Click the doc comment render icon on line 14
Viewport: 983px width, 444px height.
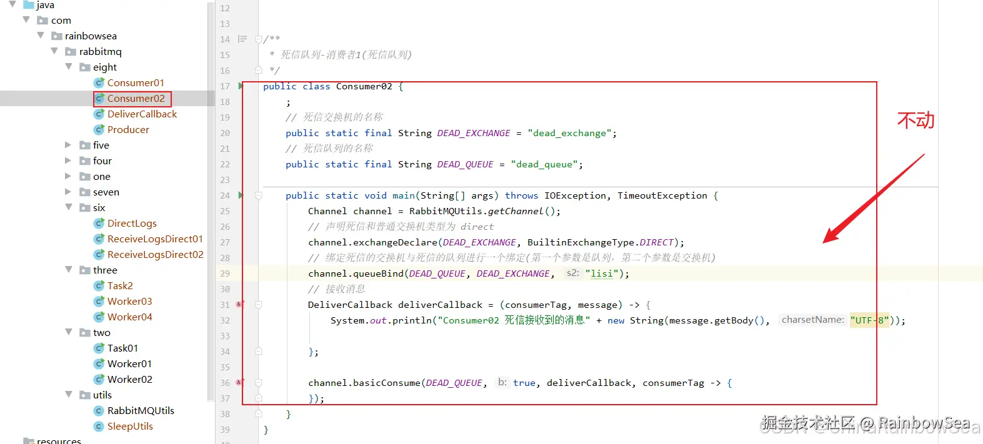coord(242,39)
